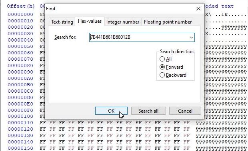
Task: Click first FF byte in row 00000130
Action: [x=43, y=135]
